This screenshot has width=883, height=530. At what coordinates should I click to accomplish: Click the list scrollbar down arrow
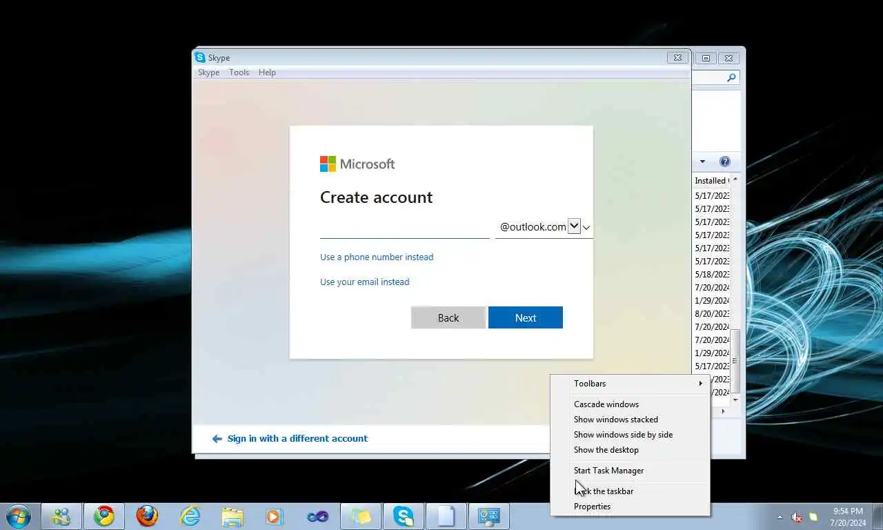tap(735, 400)
